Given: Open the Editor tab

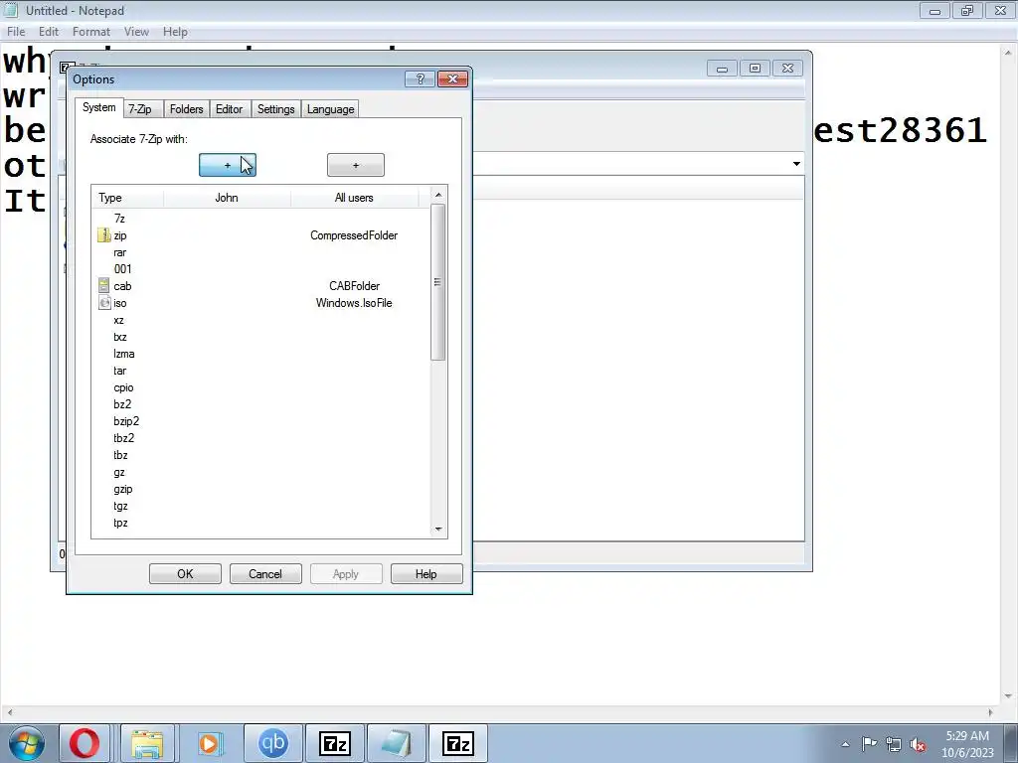Looking at the screenshot, I should [x=230, y=109].
